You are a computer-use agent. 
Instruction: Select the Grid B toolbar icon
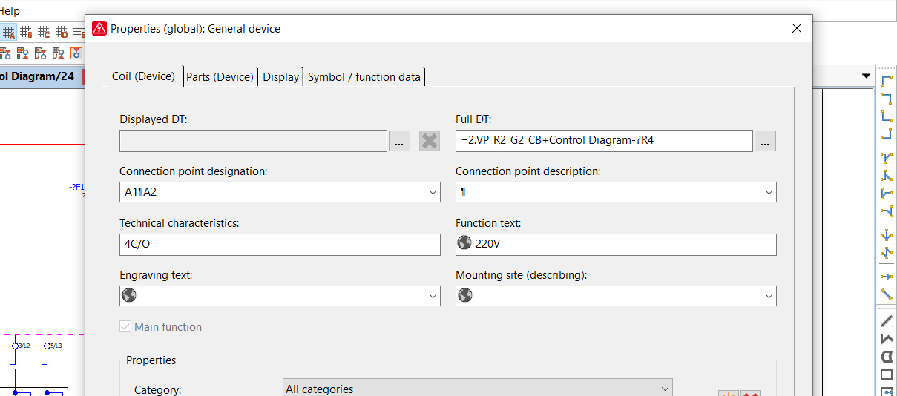tap(26, 32)
